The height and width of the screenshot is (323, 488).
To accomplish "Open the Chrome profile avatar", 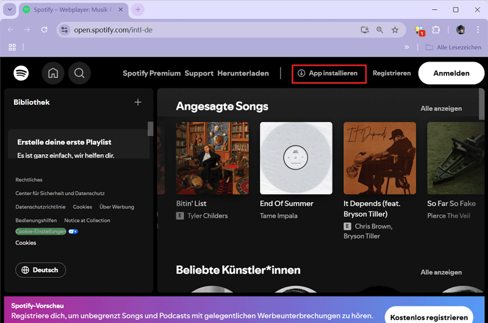I will click(461, 30).
